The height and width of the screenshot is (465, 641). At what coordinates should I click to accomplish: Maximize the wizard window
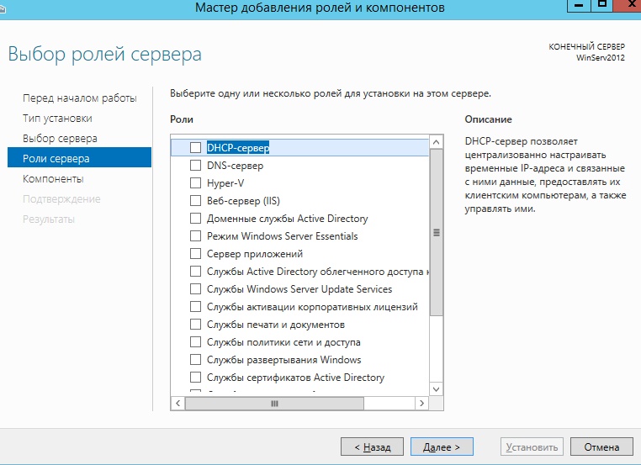point(601,5)
